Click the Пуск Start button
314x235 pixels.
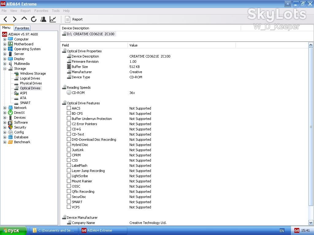[x=13, y=231]
